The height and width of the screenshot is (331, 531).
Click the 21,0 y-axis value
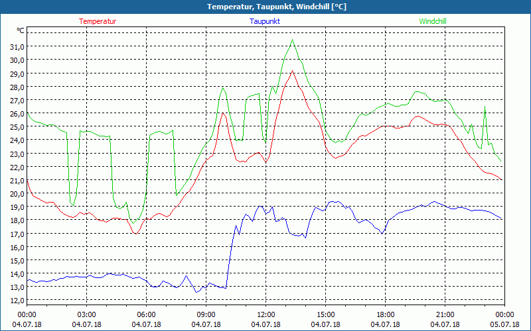17,181
